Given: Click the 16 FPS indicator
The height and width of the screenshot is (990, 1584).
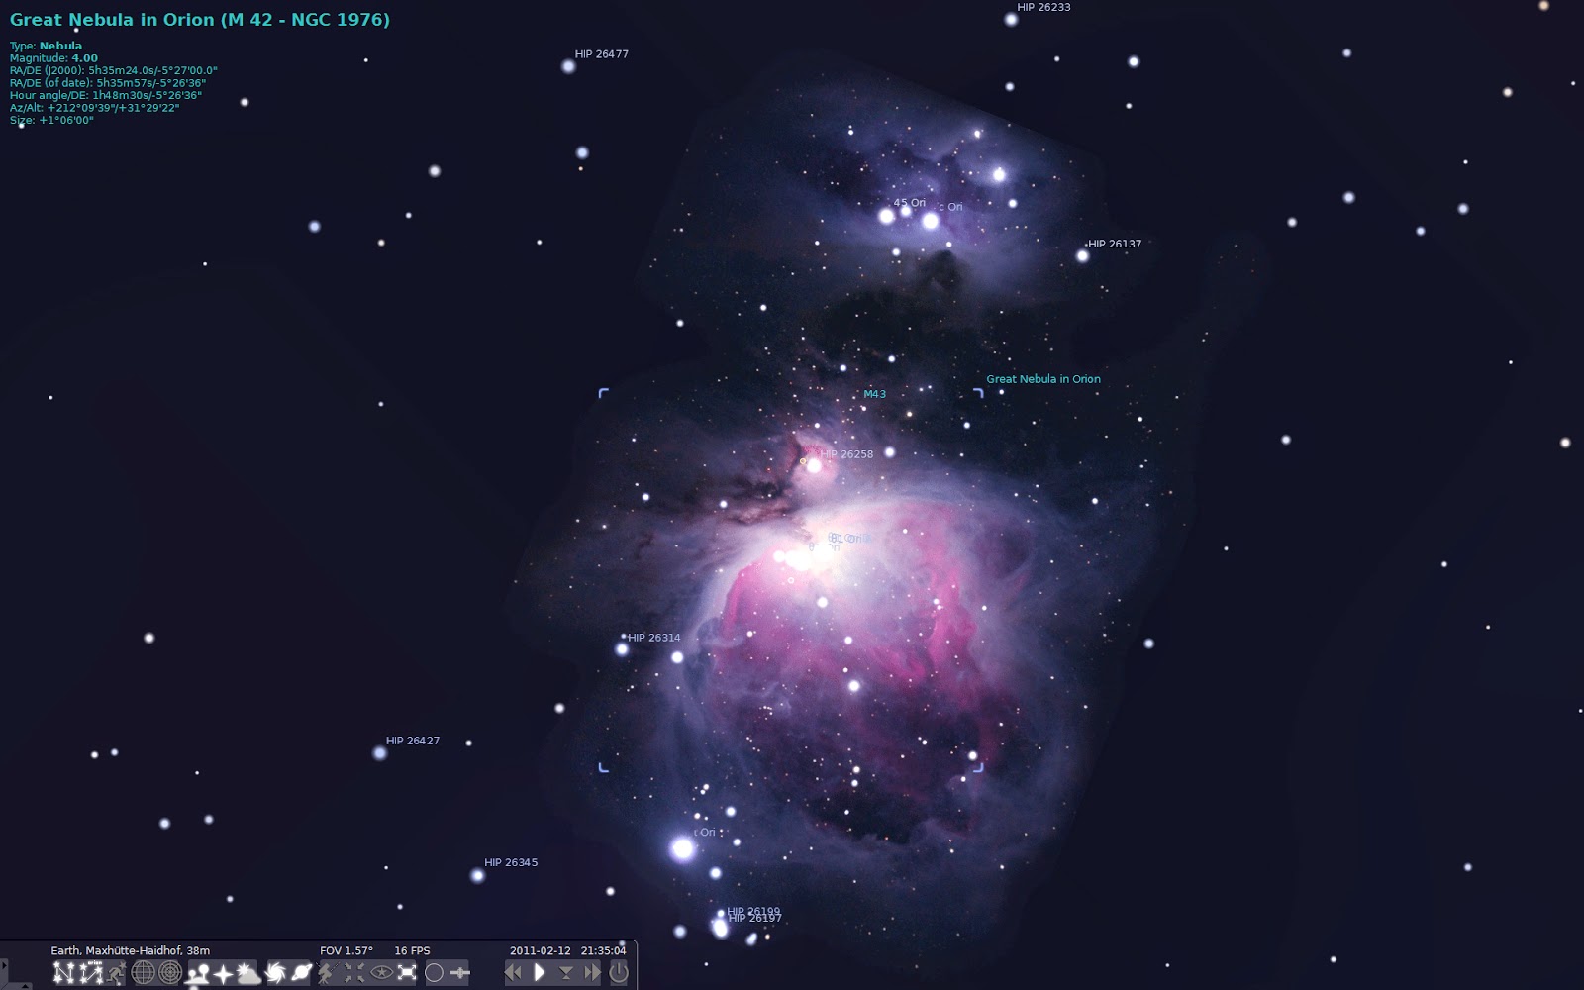Looking at the screenshot, I should tap(412, 950).
